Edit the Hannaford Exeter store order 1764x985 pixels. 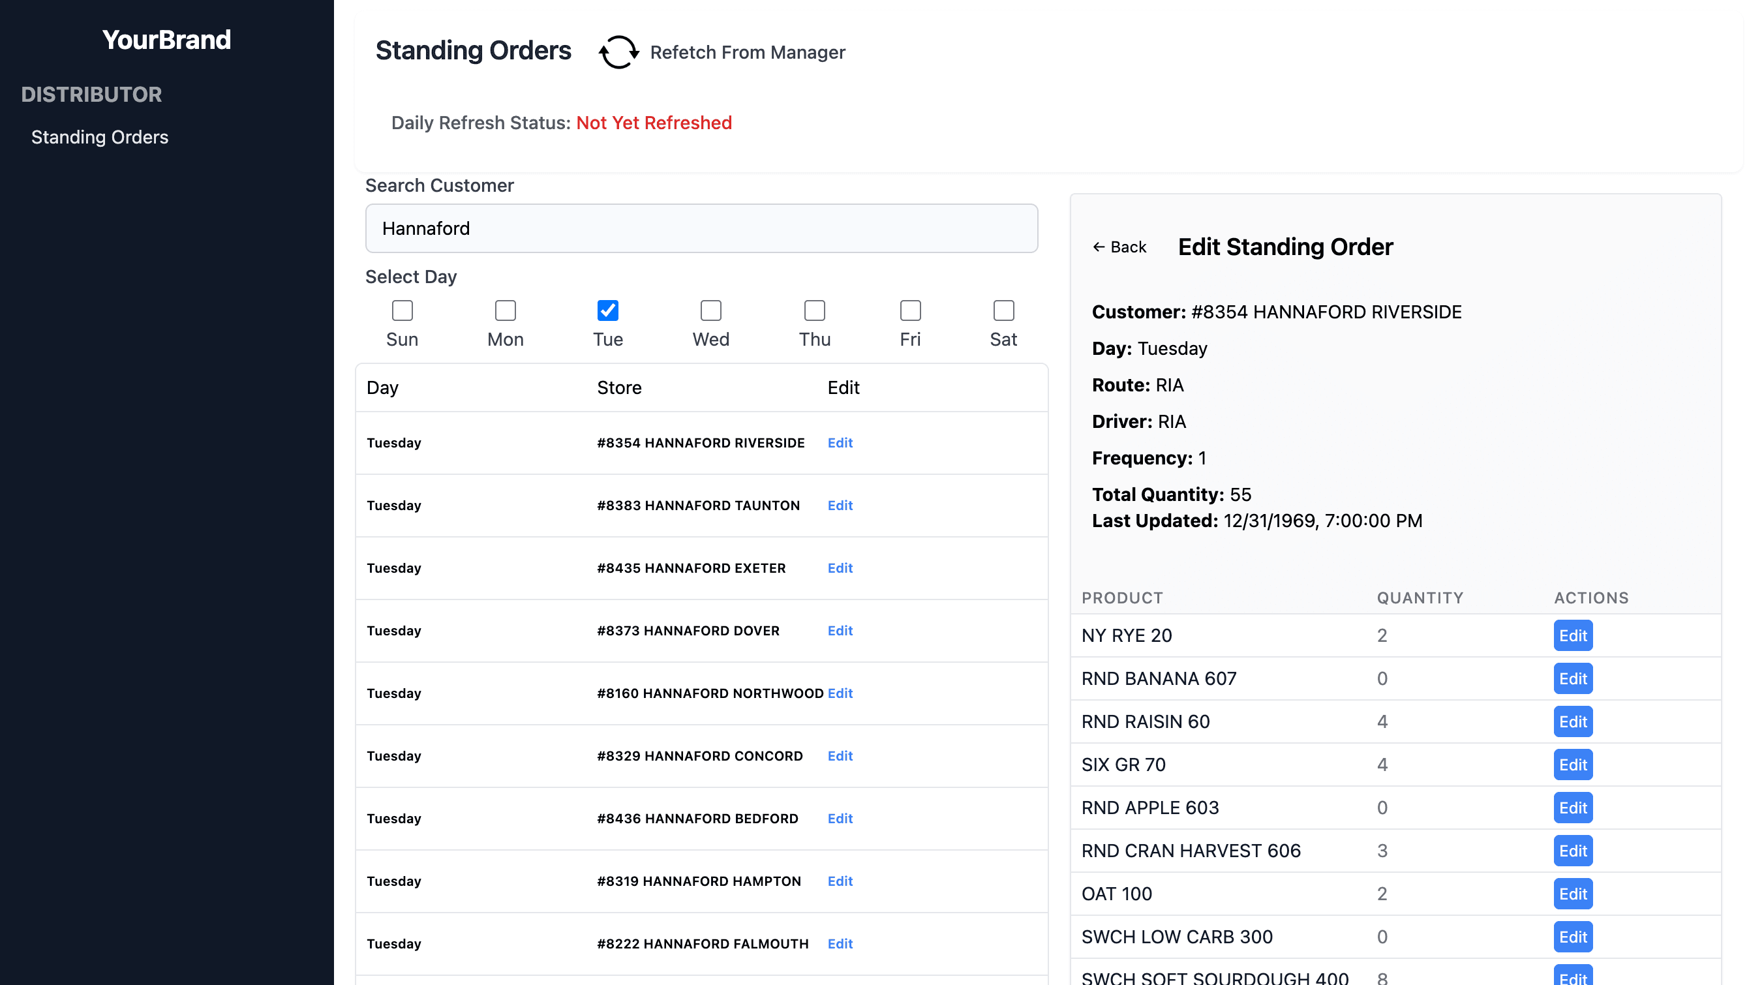coord(840,568)
